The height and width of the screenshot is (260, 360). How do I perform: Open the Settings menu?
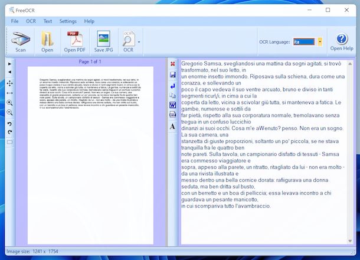coord(68,21)
